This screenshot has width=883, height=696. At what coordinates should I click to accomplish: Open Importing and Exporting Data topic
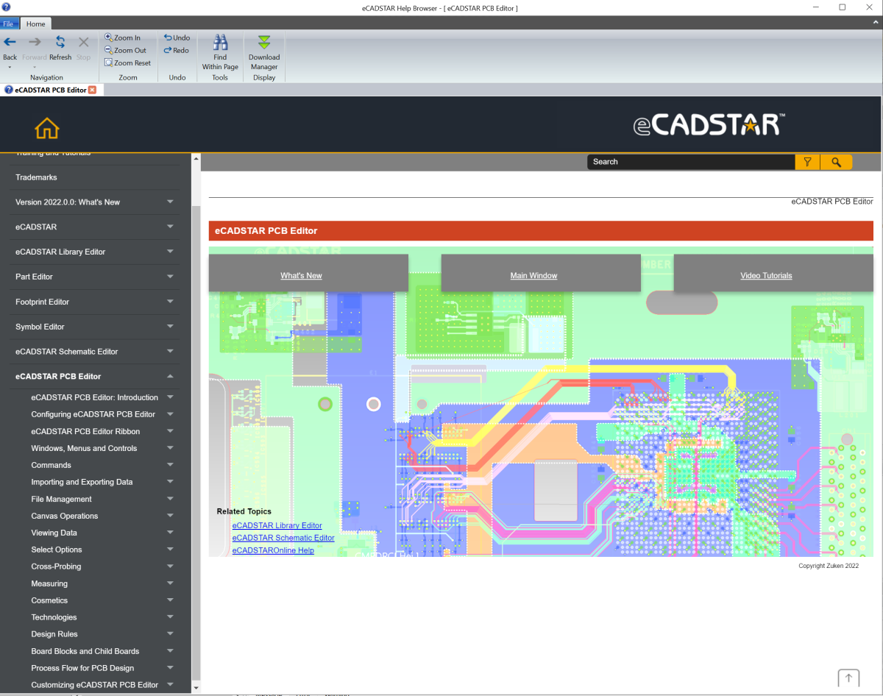click(82, 482)
